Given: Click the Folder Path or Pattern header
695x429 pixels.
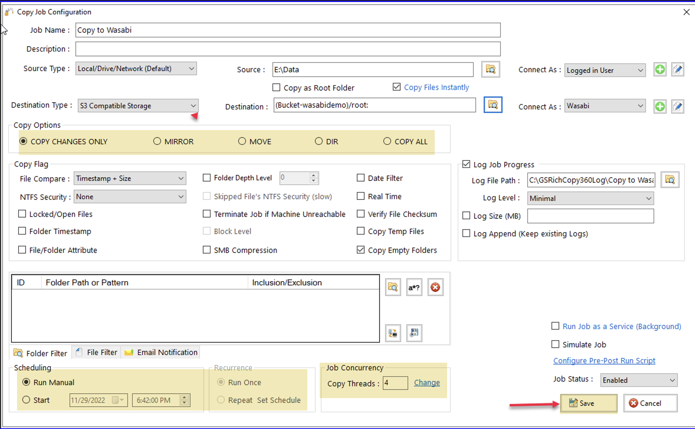Looking at the screenshot, I should pos(144,282).
